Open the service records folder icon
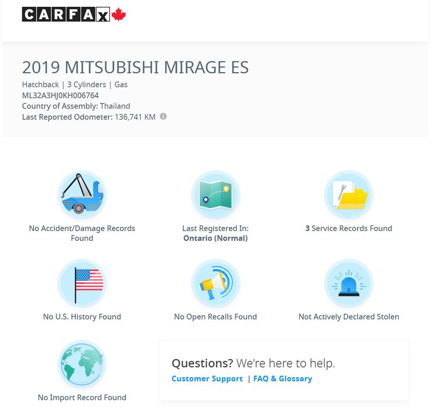This screenshot has height=407, width=438. pos(349,195)
